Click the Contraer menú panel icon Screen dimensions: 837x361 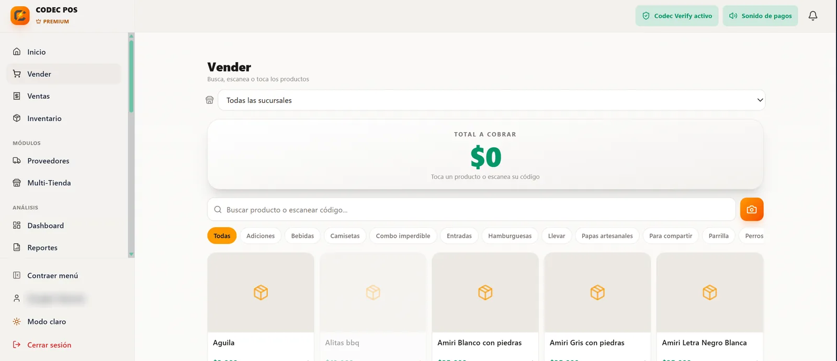17,275
